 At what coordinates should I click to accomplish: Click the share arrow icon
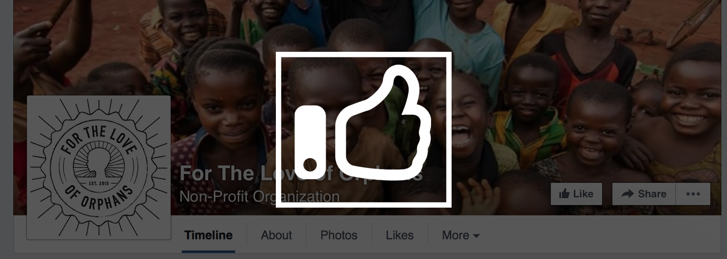pyautogui.click(x=627, y=194)
